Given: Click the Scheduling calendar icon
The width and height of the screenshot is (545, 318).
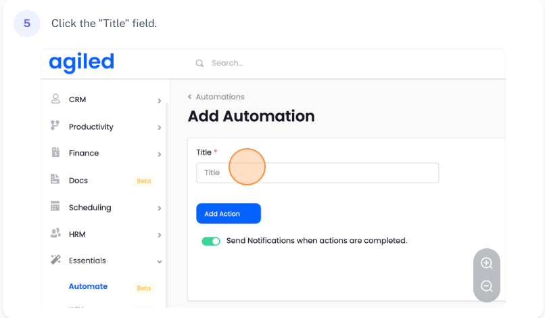Looking at the screenshot, I should tap(55, 207).
